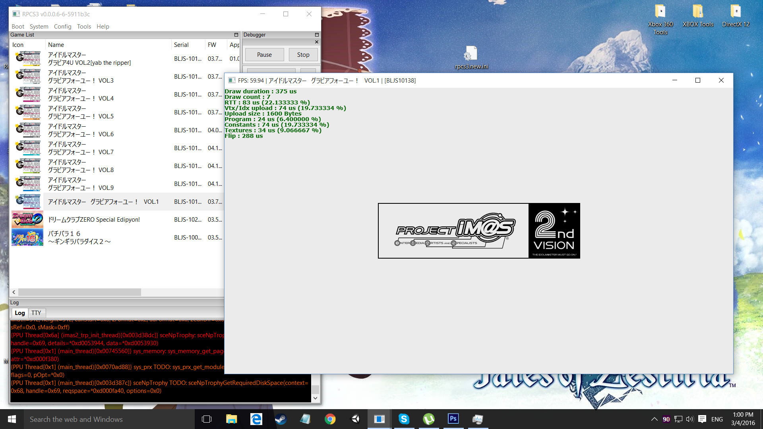This screenshot has width=763, height=429.
Task: Sort the game list by Serial column
Action: [x=181, y=45]
